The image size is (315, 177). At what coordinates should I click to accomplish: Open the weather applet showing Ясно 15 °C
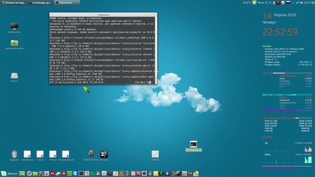[x=262, y=2]
